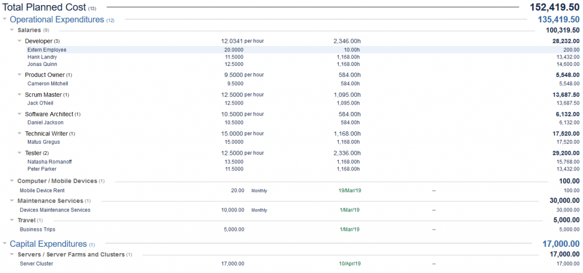Collapse the Tester group
Screen dimensions: 583x273
(19, 152)
